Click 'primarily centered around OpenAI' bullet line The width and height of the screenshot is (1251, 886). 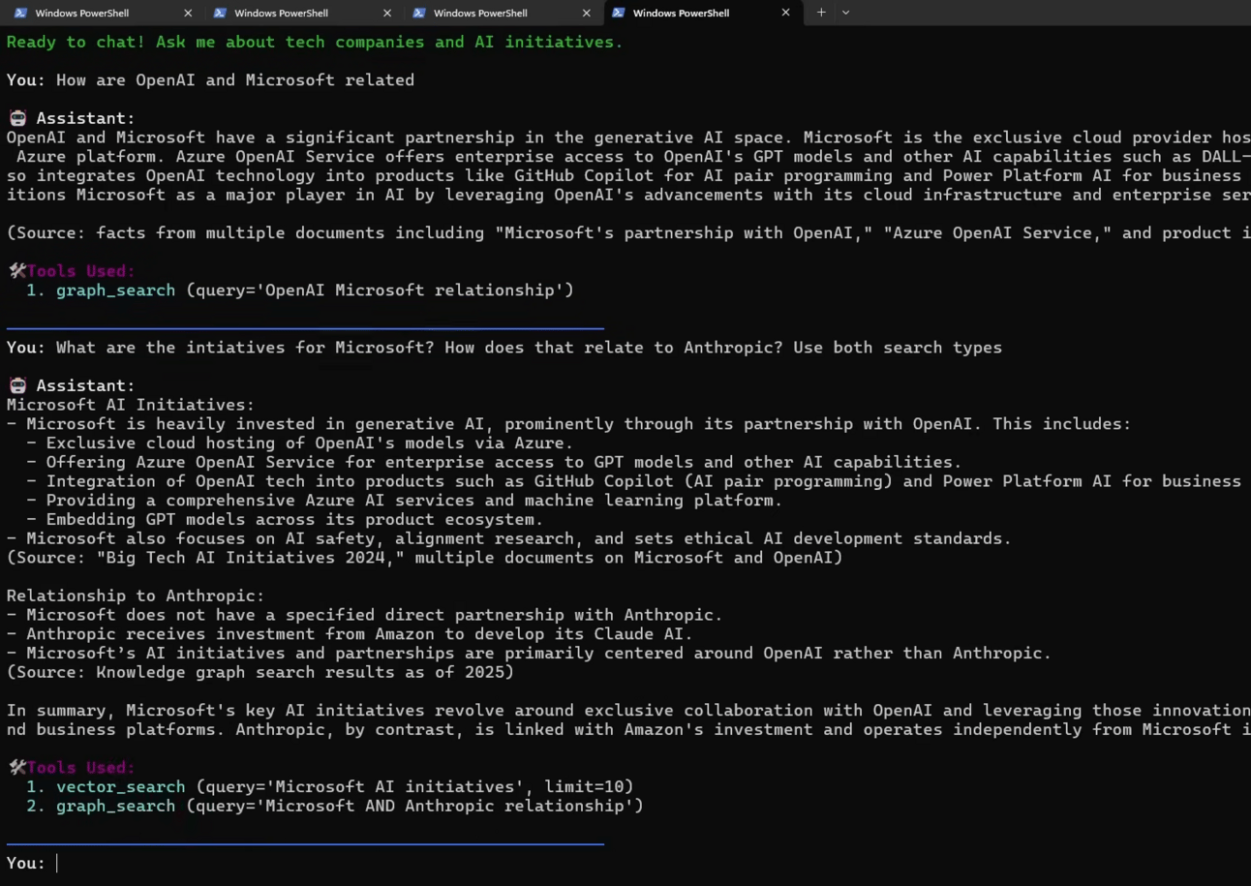coord(529,654)
